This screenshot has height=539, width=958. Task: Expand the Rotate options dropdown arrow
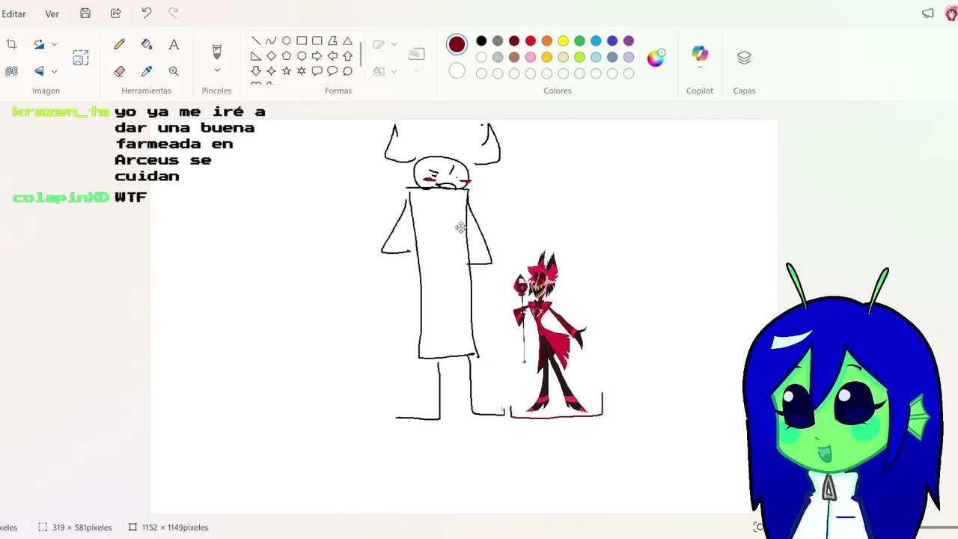(54, 45)
